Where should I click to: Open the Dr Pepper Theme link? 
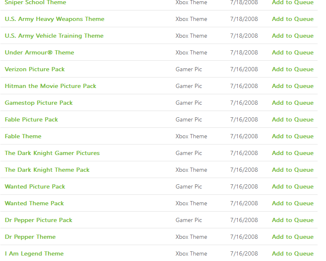click(x=30, y=237)
